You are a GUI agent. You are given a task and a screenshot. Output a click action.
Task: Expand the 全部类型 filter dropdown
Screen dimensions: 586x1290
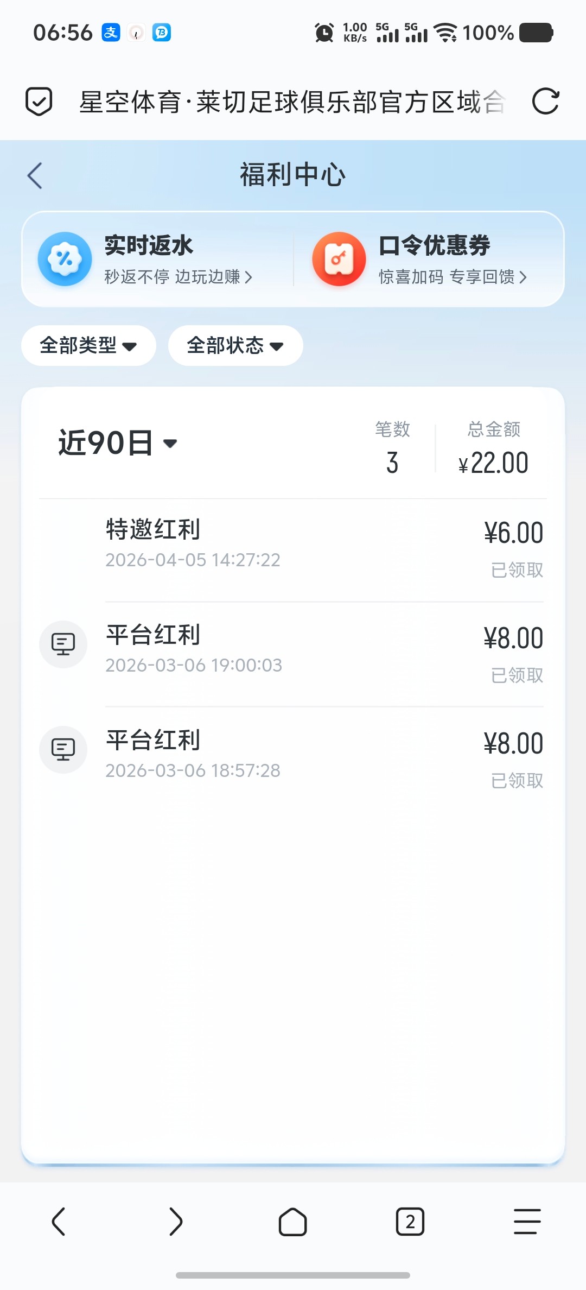point(88,345)
